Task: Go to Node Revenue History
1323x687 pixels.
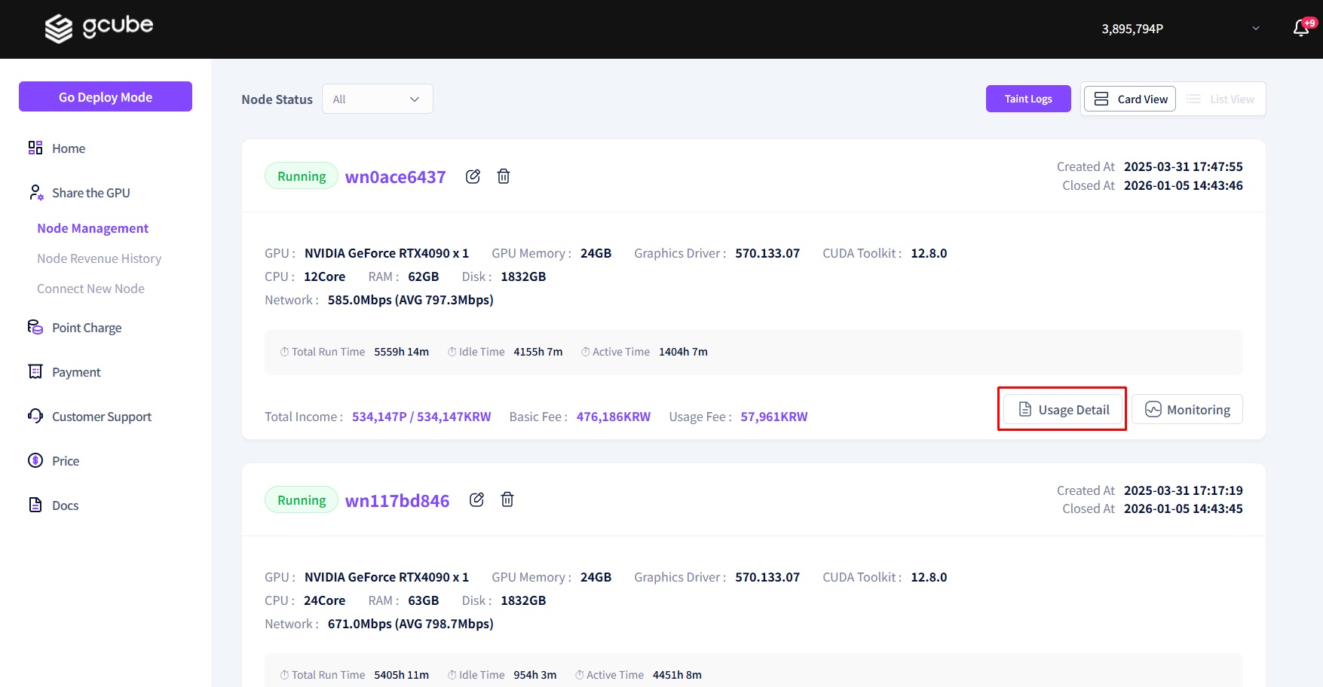Action: (x=99, y=258)
